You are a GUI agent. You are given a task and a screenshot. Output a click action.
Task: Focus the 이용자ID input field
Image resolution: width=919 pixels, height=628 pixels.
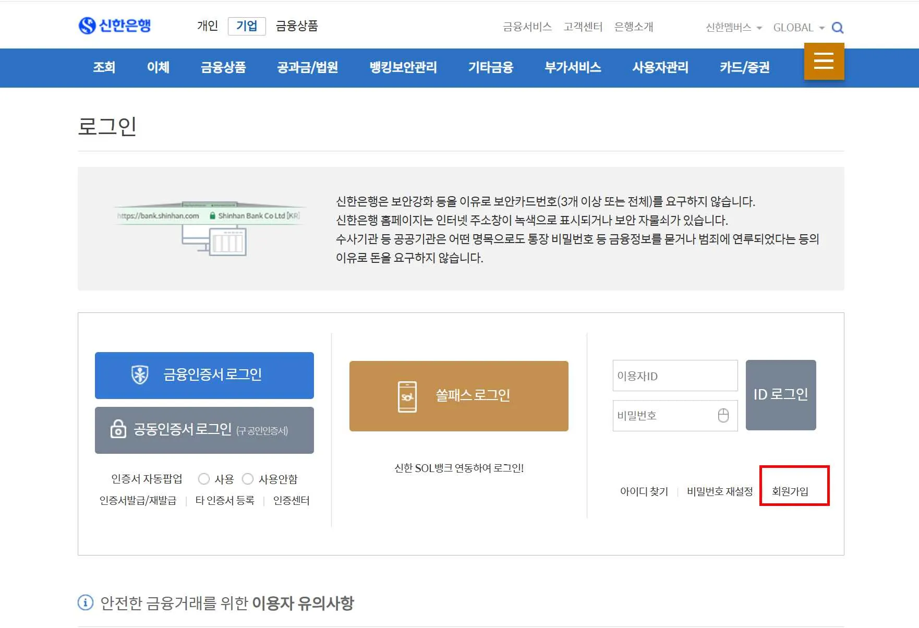(x=675, y=376)
